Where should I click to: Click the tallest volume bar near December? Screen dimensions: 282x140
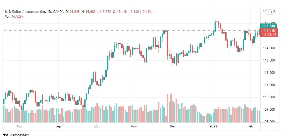[171, 108]
